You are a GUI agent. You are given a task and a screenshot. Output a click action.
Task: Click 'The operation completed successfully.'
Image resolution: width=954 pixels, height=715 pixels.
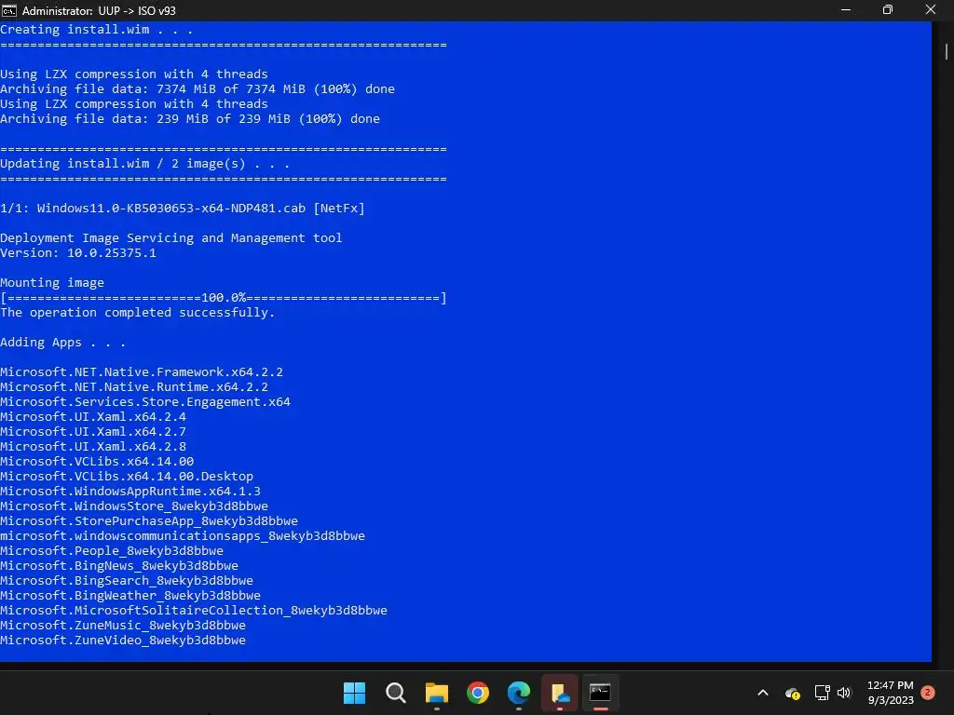coord(138,313)
